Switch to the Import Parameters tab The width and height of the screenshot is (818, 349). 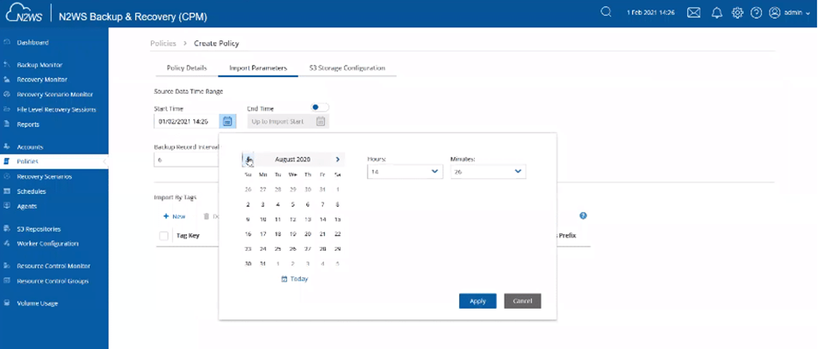(258, 68)
